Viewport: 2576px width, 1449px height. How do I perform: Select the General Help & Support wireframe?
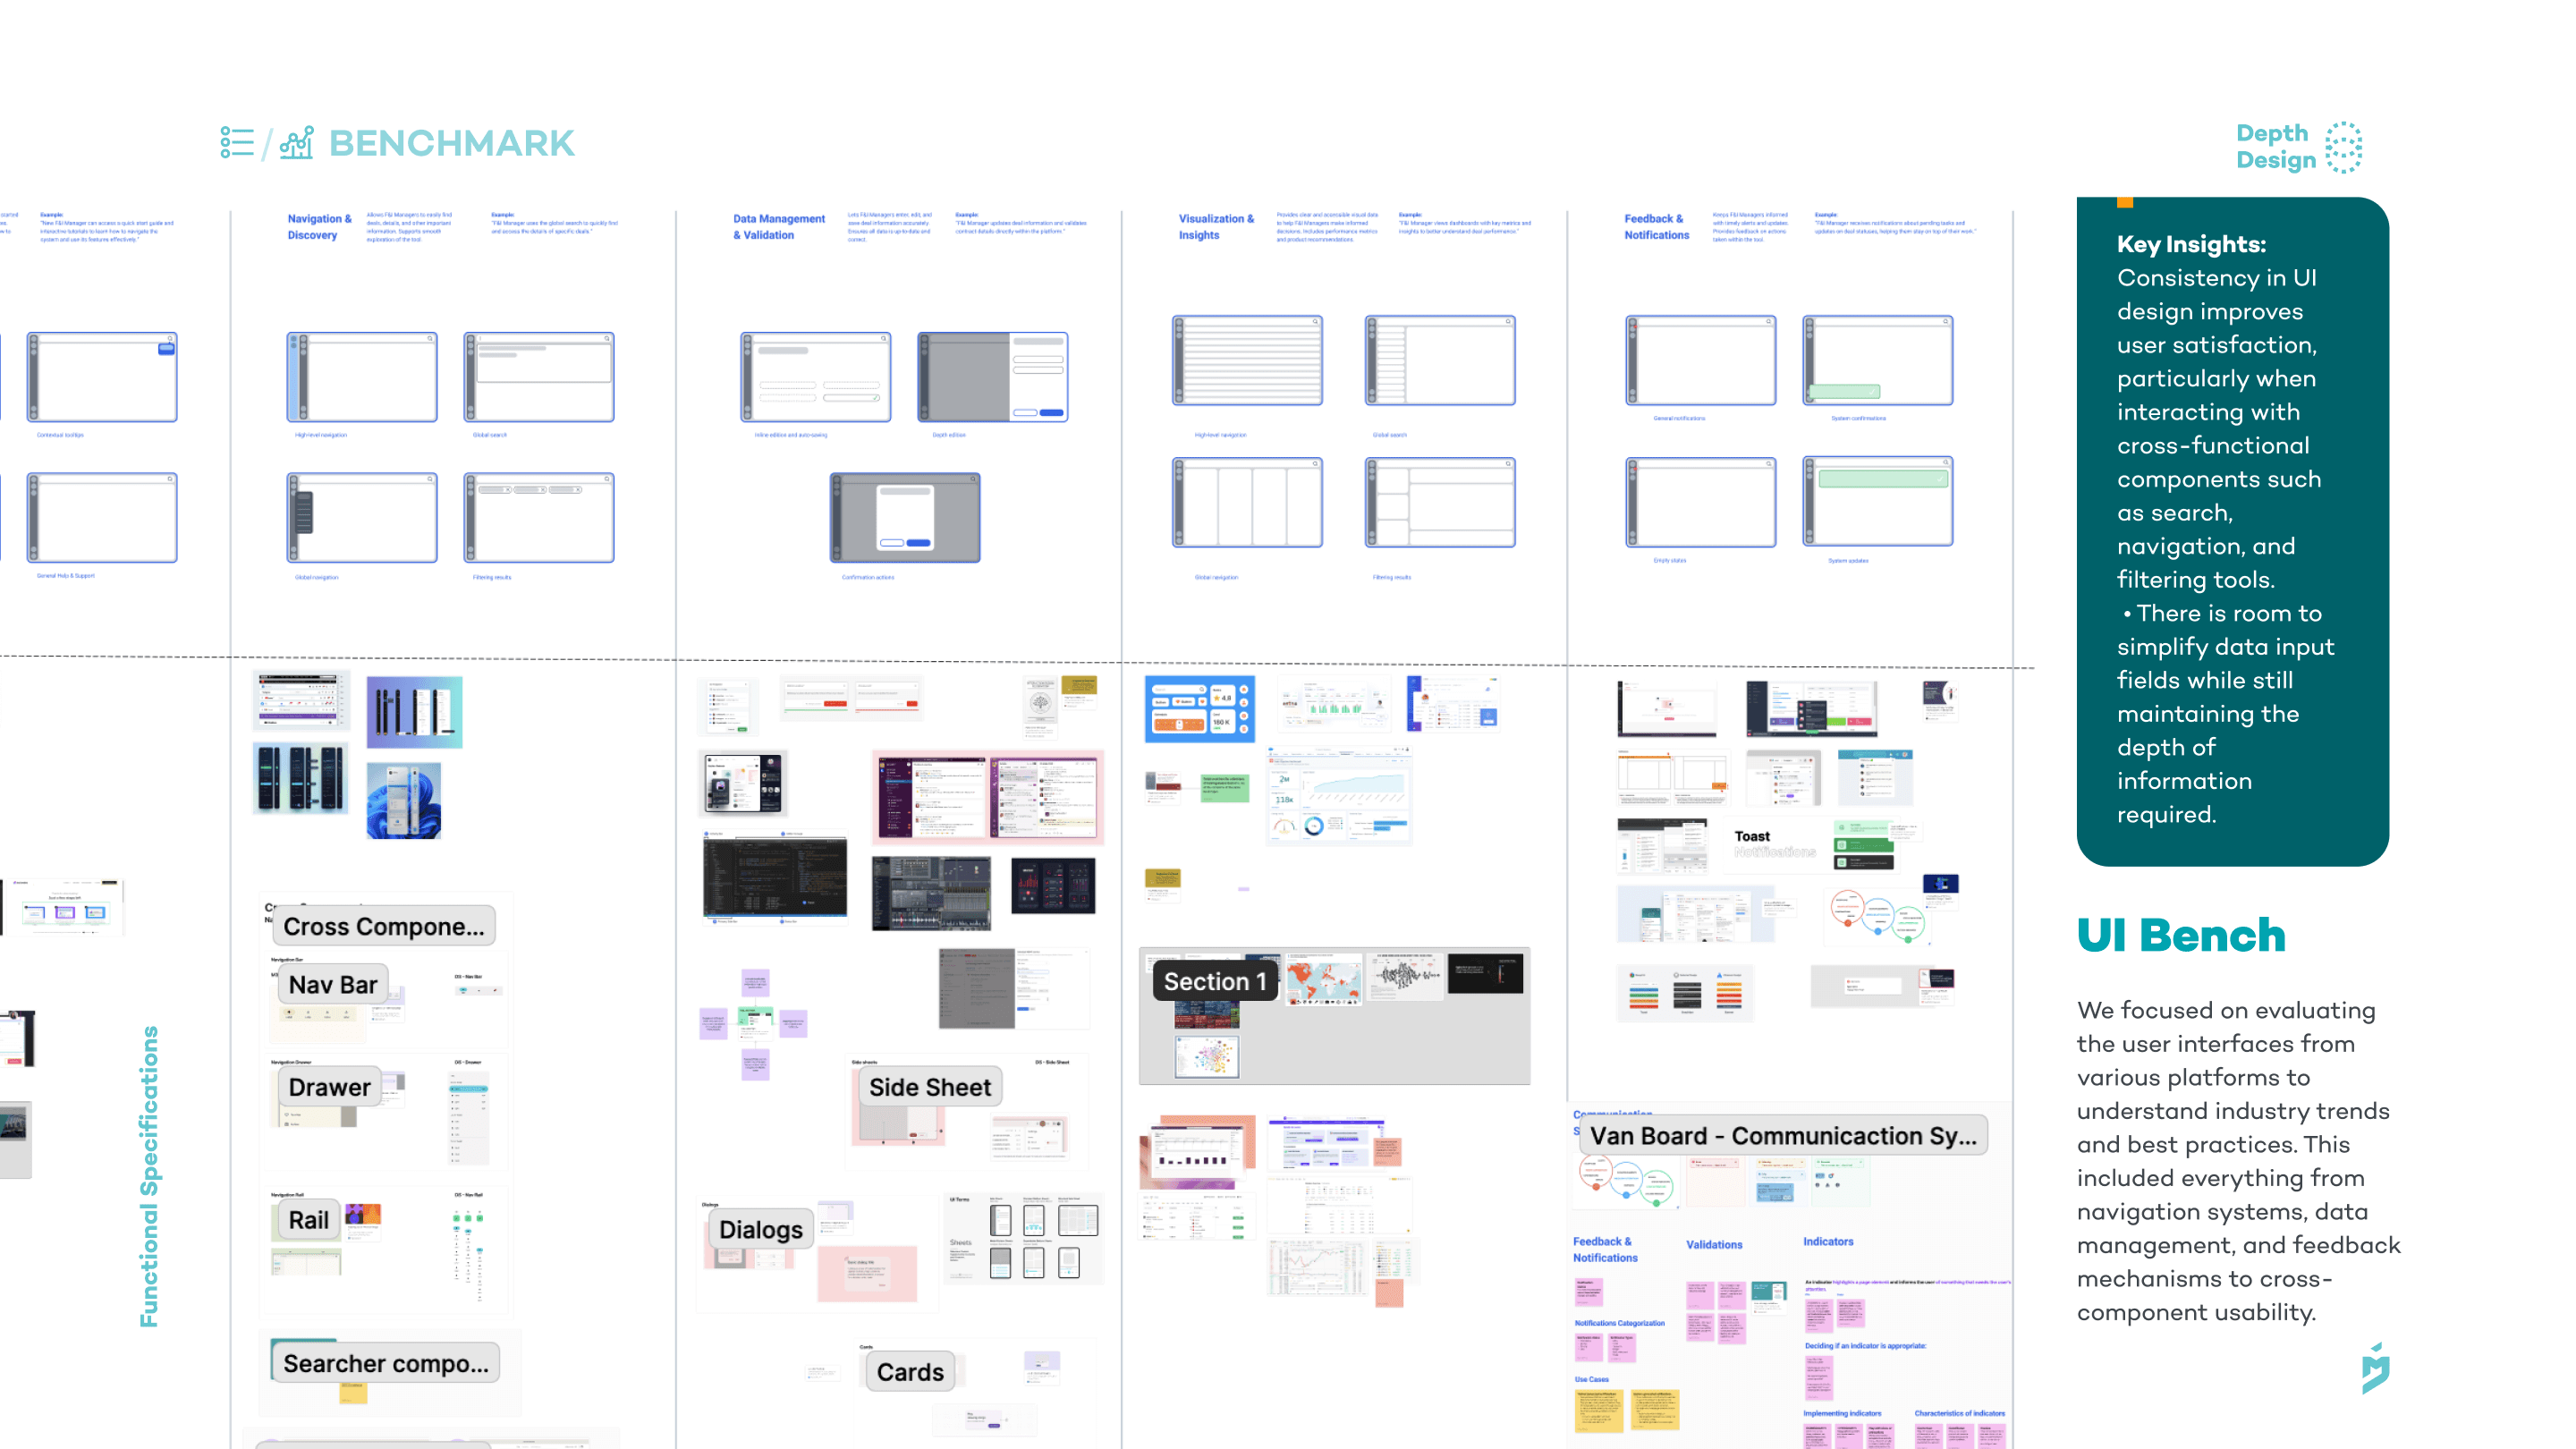coord(102,518)
